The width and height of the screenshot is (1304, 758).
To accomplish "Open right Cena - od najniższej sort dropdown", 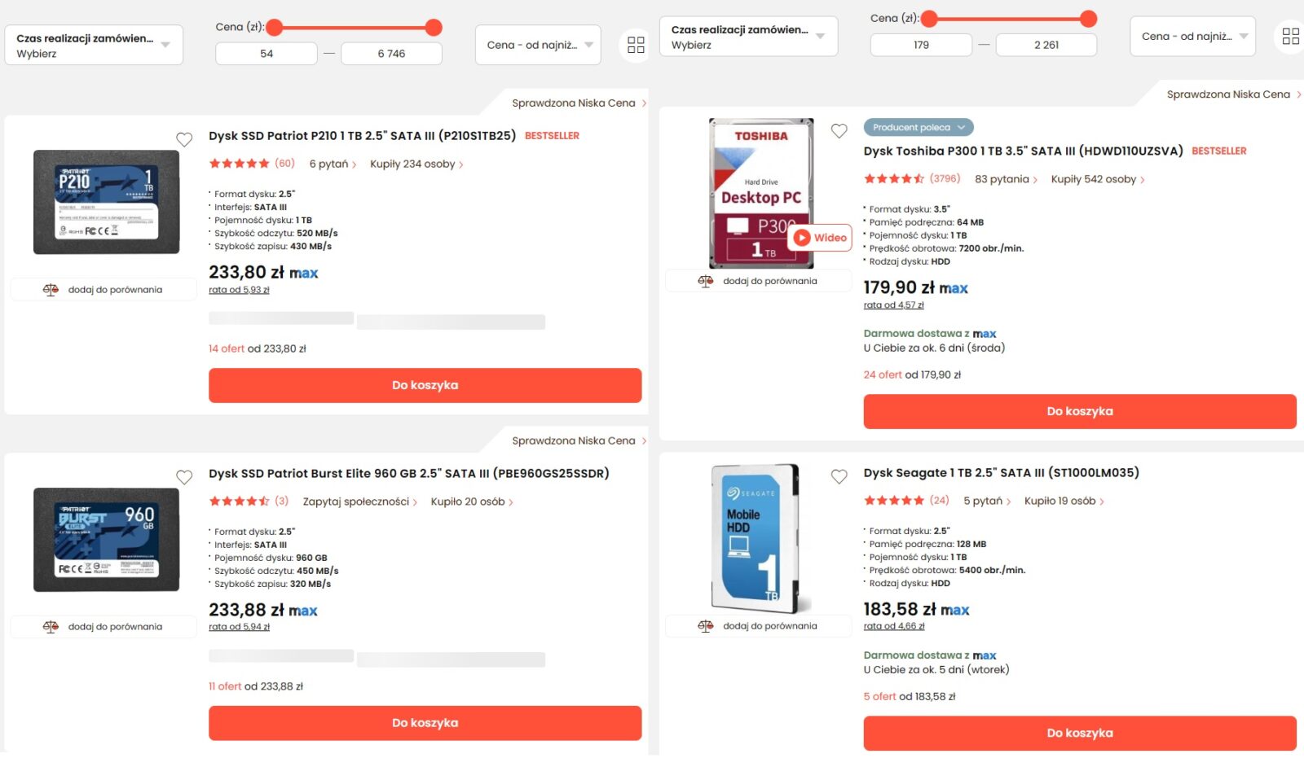I will 1192,37.
